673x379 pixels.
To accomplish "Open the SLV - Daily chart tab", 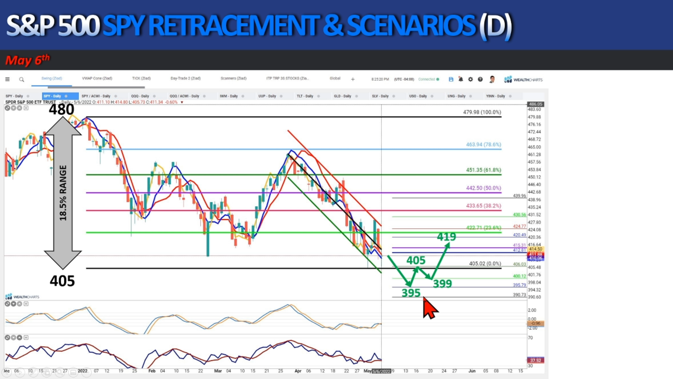I will (x=380, y=96).
